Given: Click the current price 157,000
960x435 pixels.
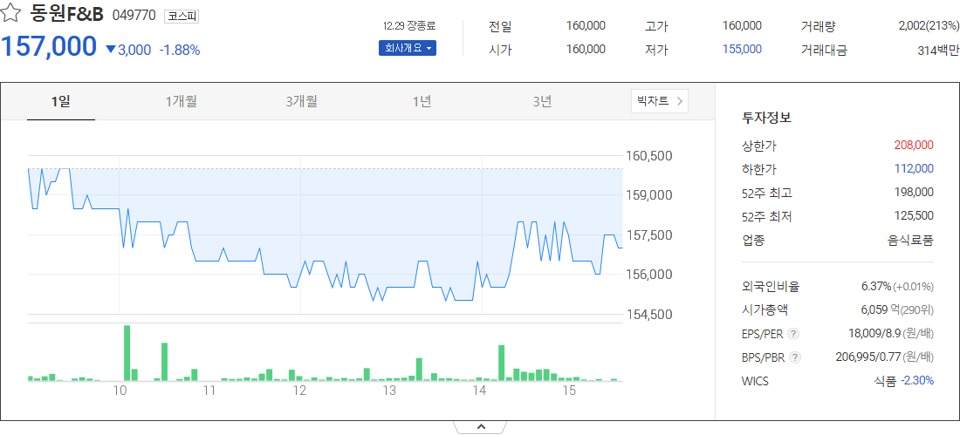Looking at the screenshot, I should pos(49,46).
